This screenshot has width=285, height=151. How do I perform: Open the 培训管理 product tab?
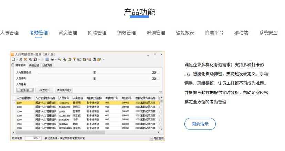pyautogui.click(x=156, y=33)
